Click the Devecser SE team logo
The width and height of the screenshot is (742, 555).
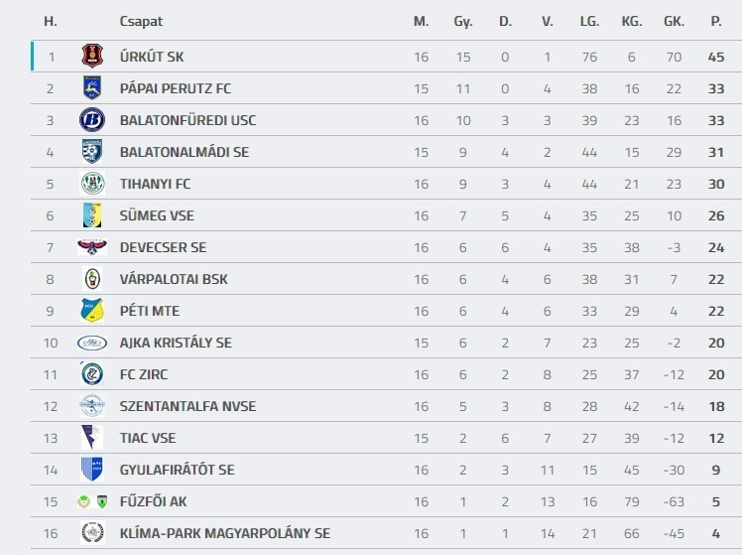tap(92, 247)
